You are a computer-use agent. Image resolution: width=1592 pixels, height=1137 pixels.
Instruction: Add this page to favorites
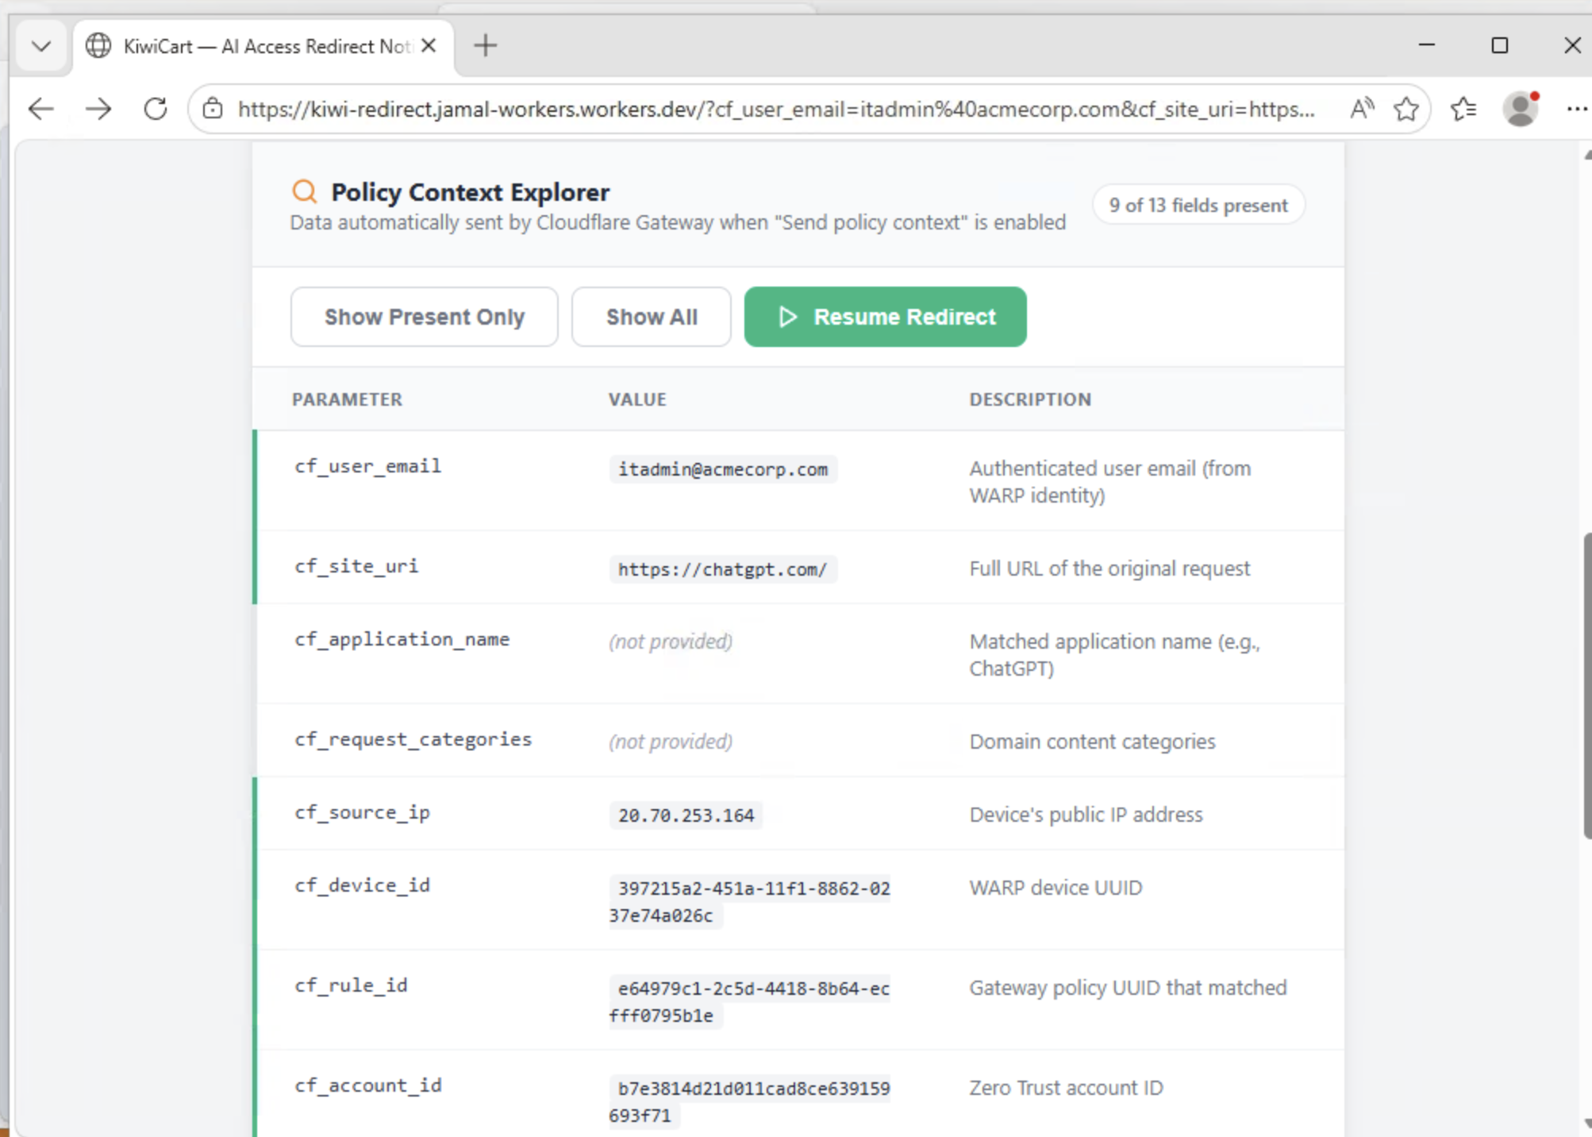pyautogui.click(x=1406, y=109)
